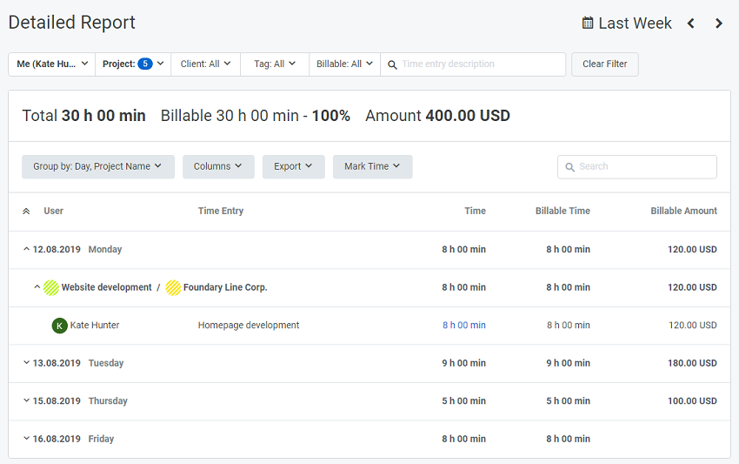Image resolution: width=739 pixels, height=464 pixels.
Task: Collapse all rows with double chevron icon
Action: [26, 211]
